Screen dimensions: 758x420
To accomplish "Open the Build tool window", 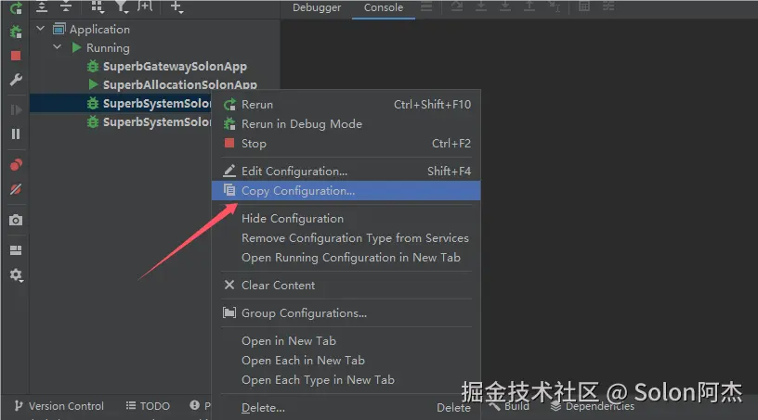I will [x=509, y=406].
